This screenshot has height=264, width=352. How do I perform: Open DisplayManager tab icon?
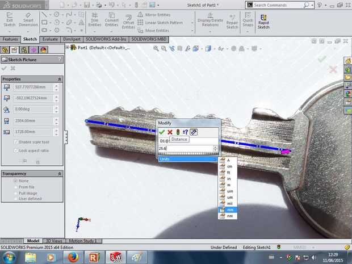click(43, 49)
